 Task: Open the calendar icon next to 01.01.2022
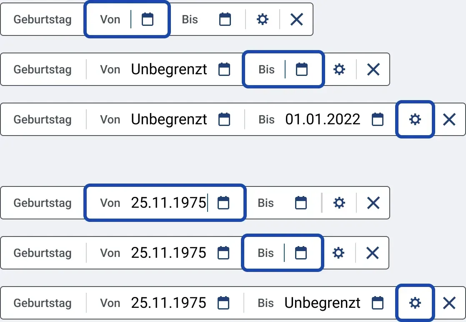coord(378,120)
